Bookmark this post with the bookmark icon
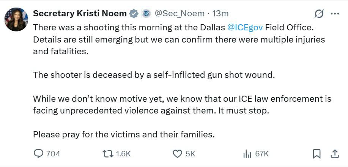348x167 pixels. [317, 154]
